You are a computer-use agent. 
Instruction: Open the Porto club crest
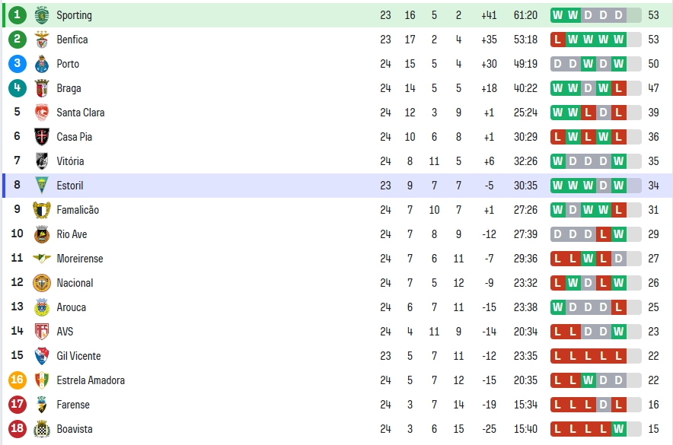(42, 64)
